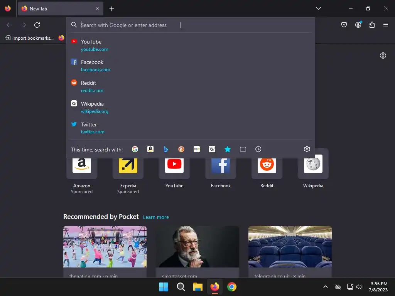Search bookmarks using the star icon
This screenshot has width=395, height=296.
(x=228, y=149)
